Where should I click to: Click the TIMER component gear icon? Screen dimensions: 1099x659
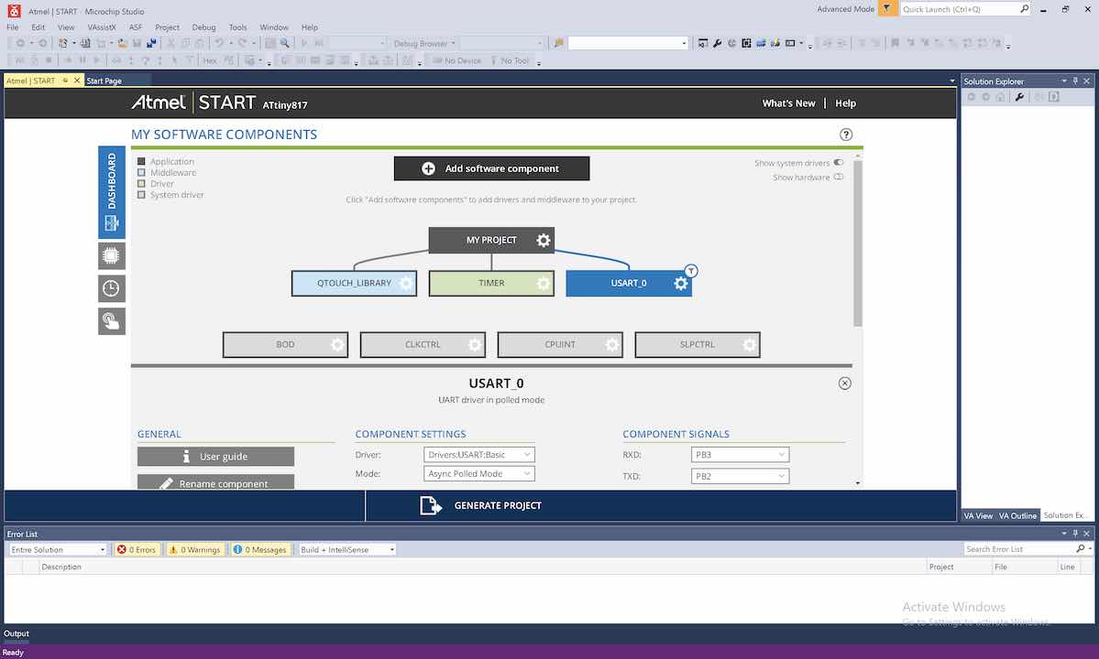click(544, 284)
